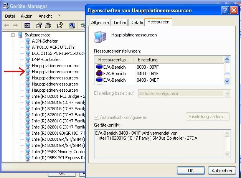
Task: Toggle the console tree pane toolbar icon
Action: click(27, 25)
